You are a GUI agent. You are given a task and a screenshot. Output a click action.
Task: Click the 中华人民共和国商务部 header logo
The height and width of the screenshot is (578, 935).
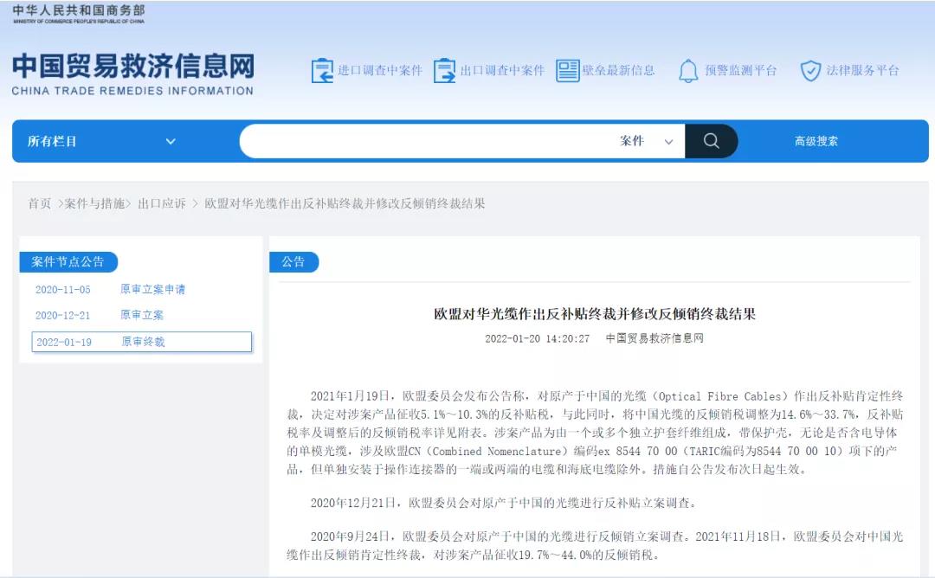[78, 14]
